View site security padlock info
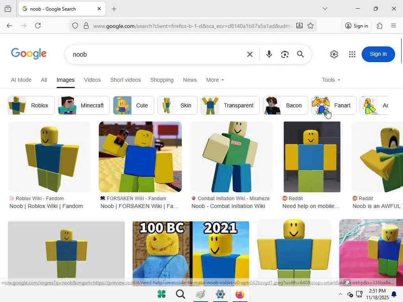The height and width of the screenshot is (302, 403). click(86, 26)
